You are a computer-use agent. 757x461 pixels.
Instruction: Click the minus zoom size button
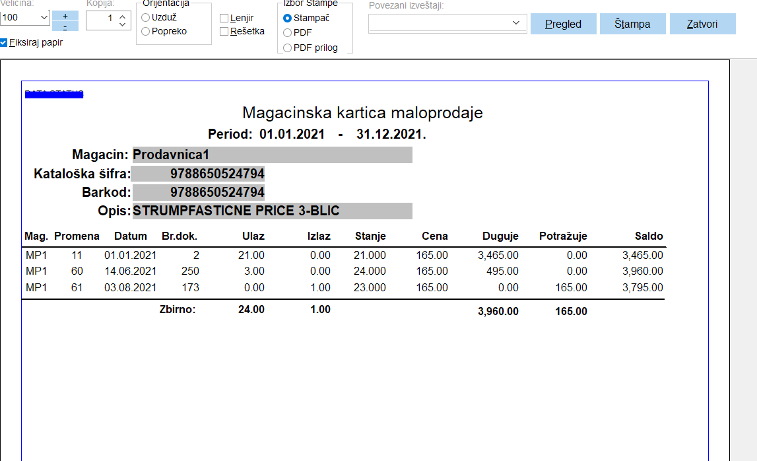pos(65,26)
